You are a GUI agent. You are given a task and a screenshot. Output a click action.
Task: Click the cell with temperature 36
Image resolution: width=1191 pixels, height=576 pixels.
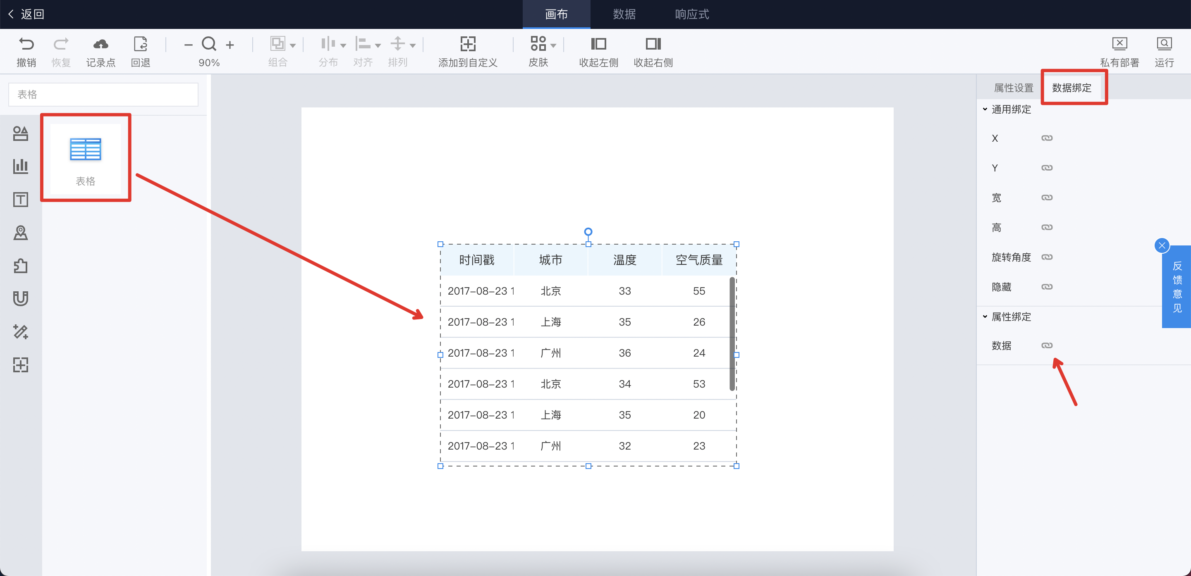[624, 353]
